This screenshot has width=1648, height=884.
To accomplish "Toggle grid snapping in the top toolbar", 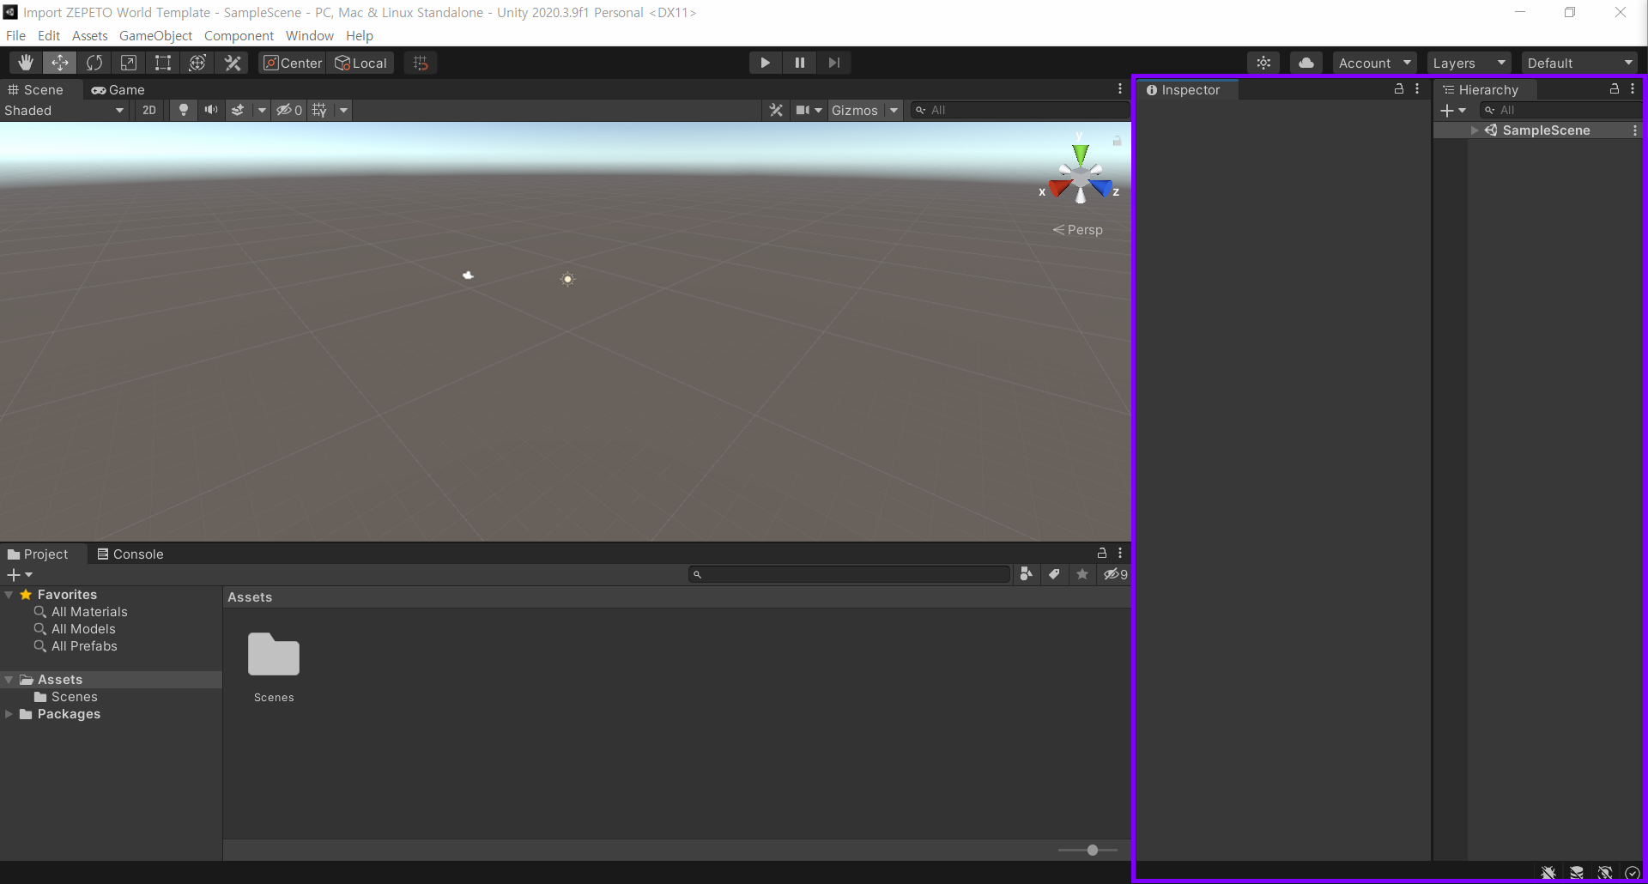I will click(421, 63).
